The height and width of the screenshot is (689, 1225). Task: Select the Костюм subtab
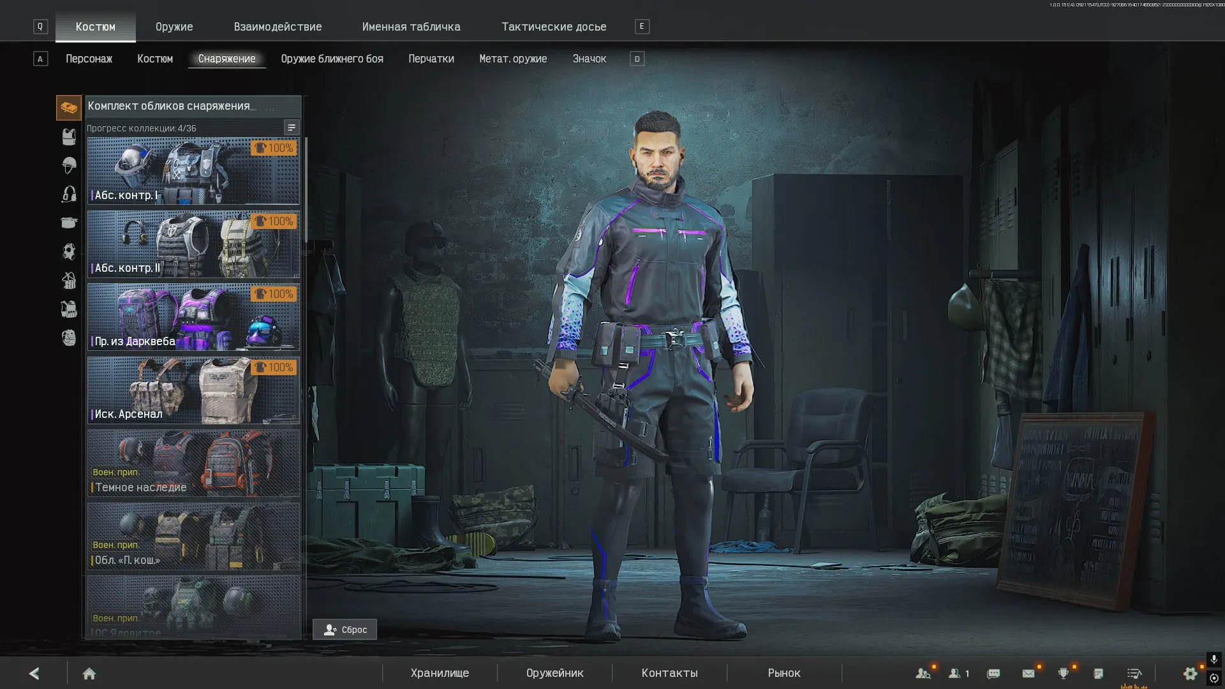[x=155, y=59]
